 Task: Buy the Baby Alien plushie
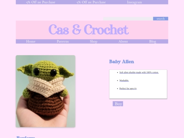click(118, 104)
